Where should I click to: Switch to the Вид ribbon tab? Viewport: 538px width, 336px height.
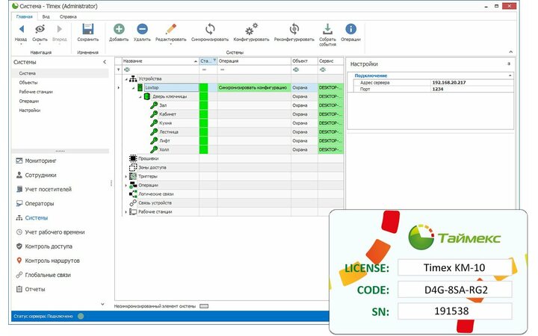46,16
